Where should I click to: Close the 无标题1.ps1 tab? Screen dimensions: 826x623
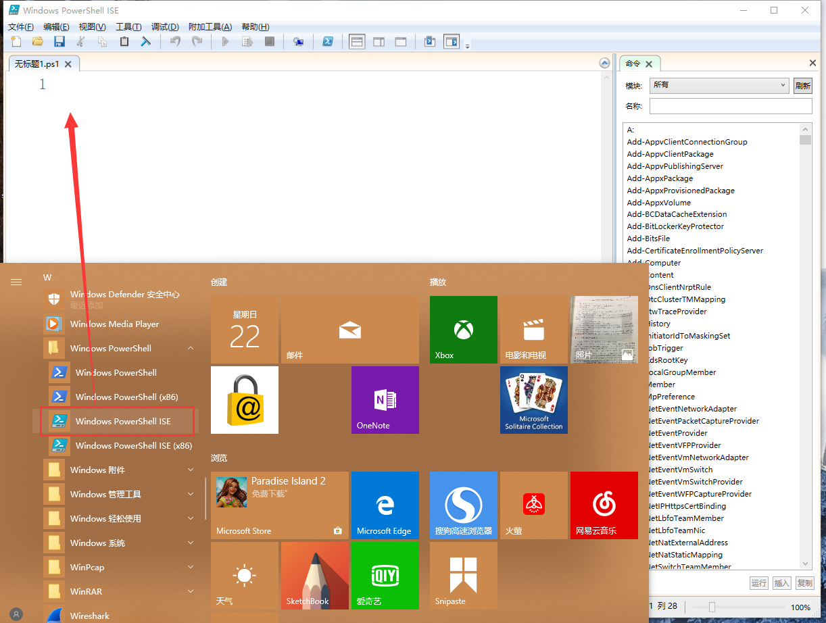point(68,64)
